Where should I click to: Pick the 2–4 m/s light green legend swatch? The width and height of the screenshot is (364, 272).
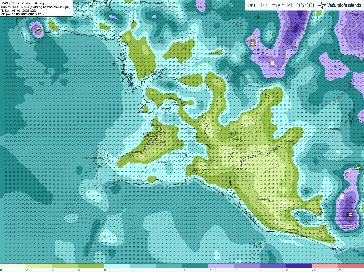click(39, 266)
